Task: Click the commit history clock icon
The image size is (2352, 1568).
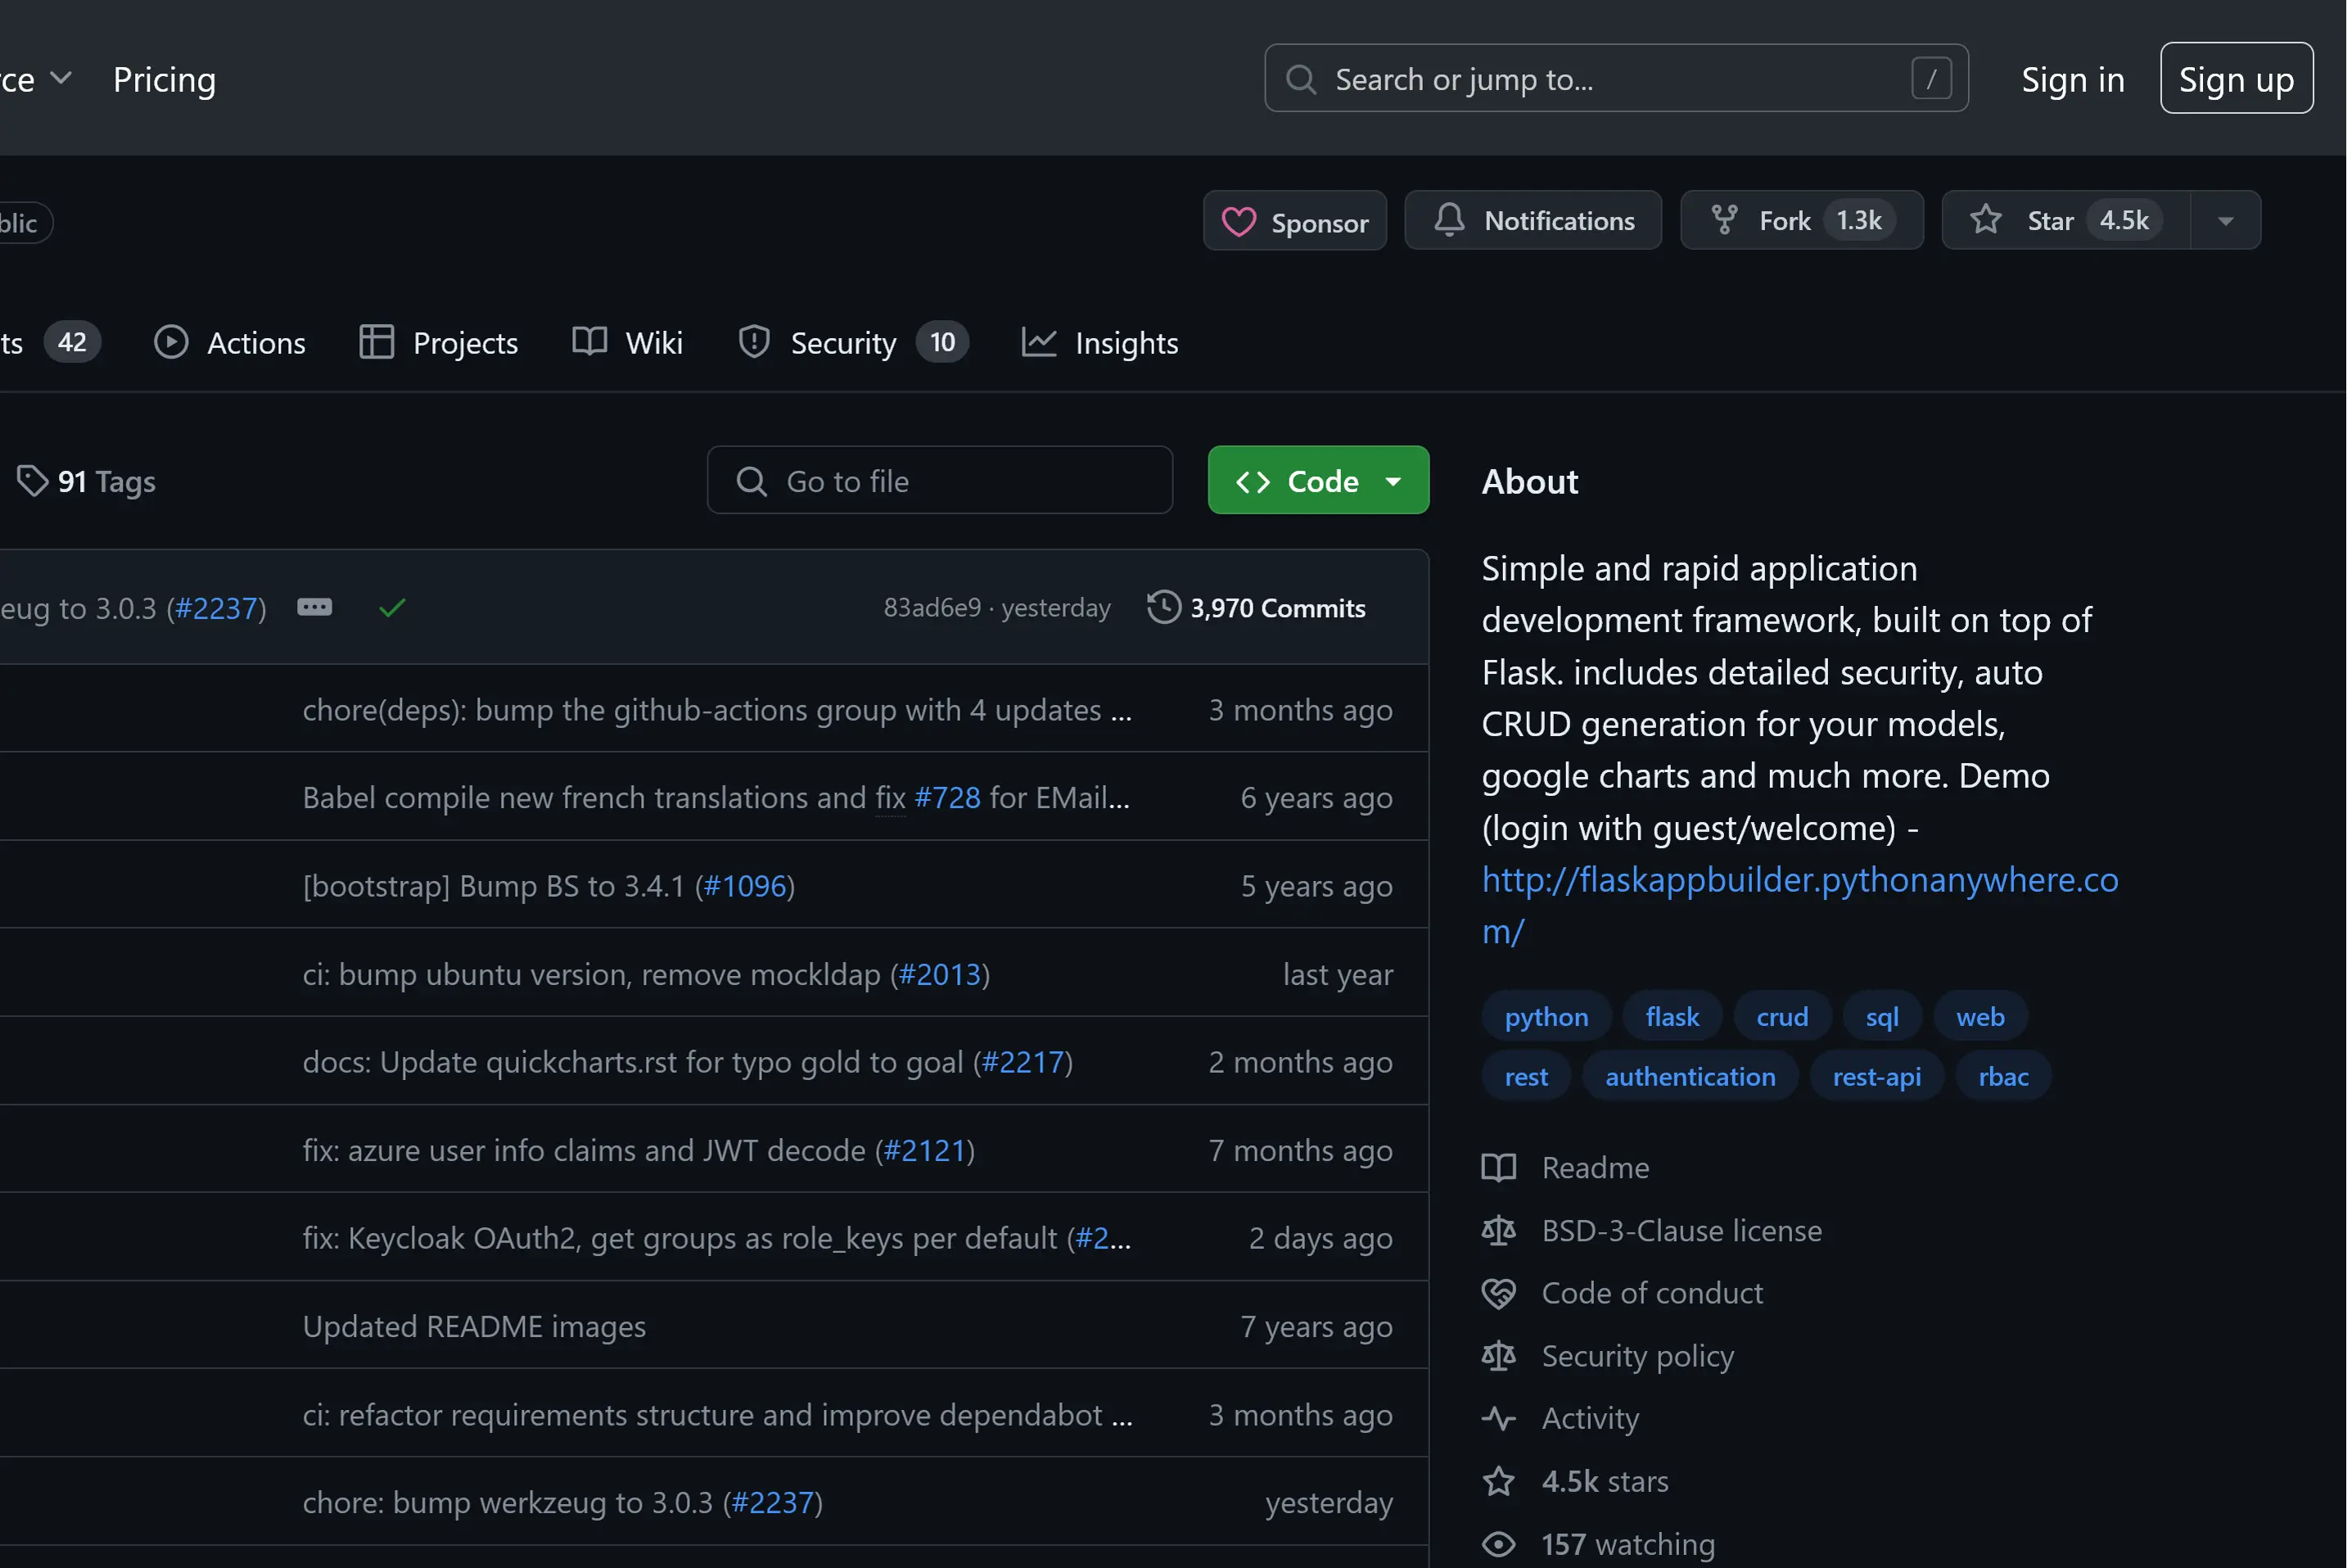Action: (x=1162, y=607)
